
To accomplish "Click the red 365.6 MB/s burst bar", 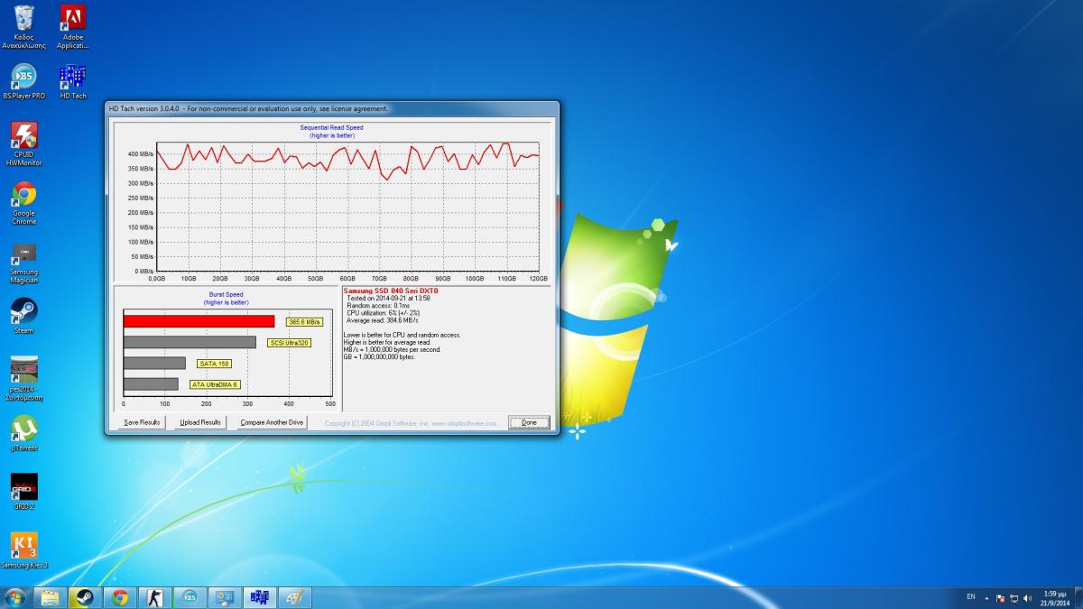I will [x=199, y=321].
